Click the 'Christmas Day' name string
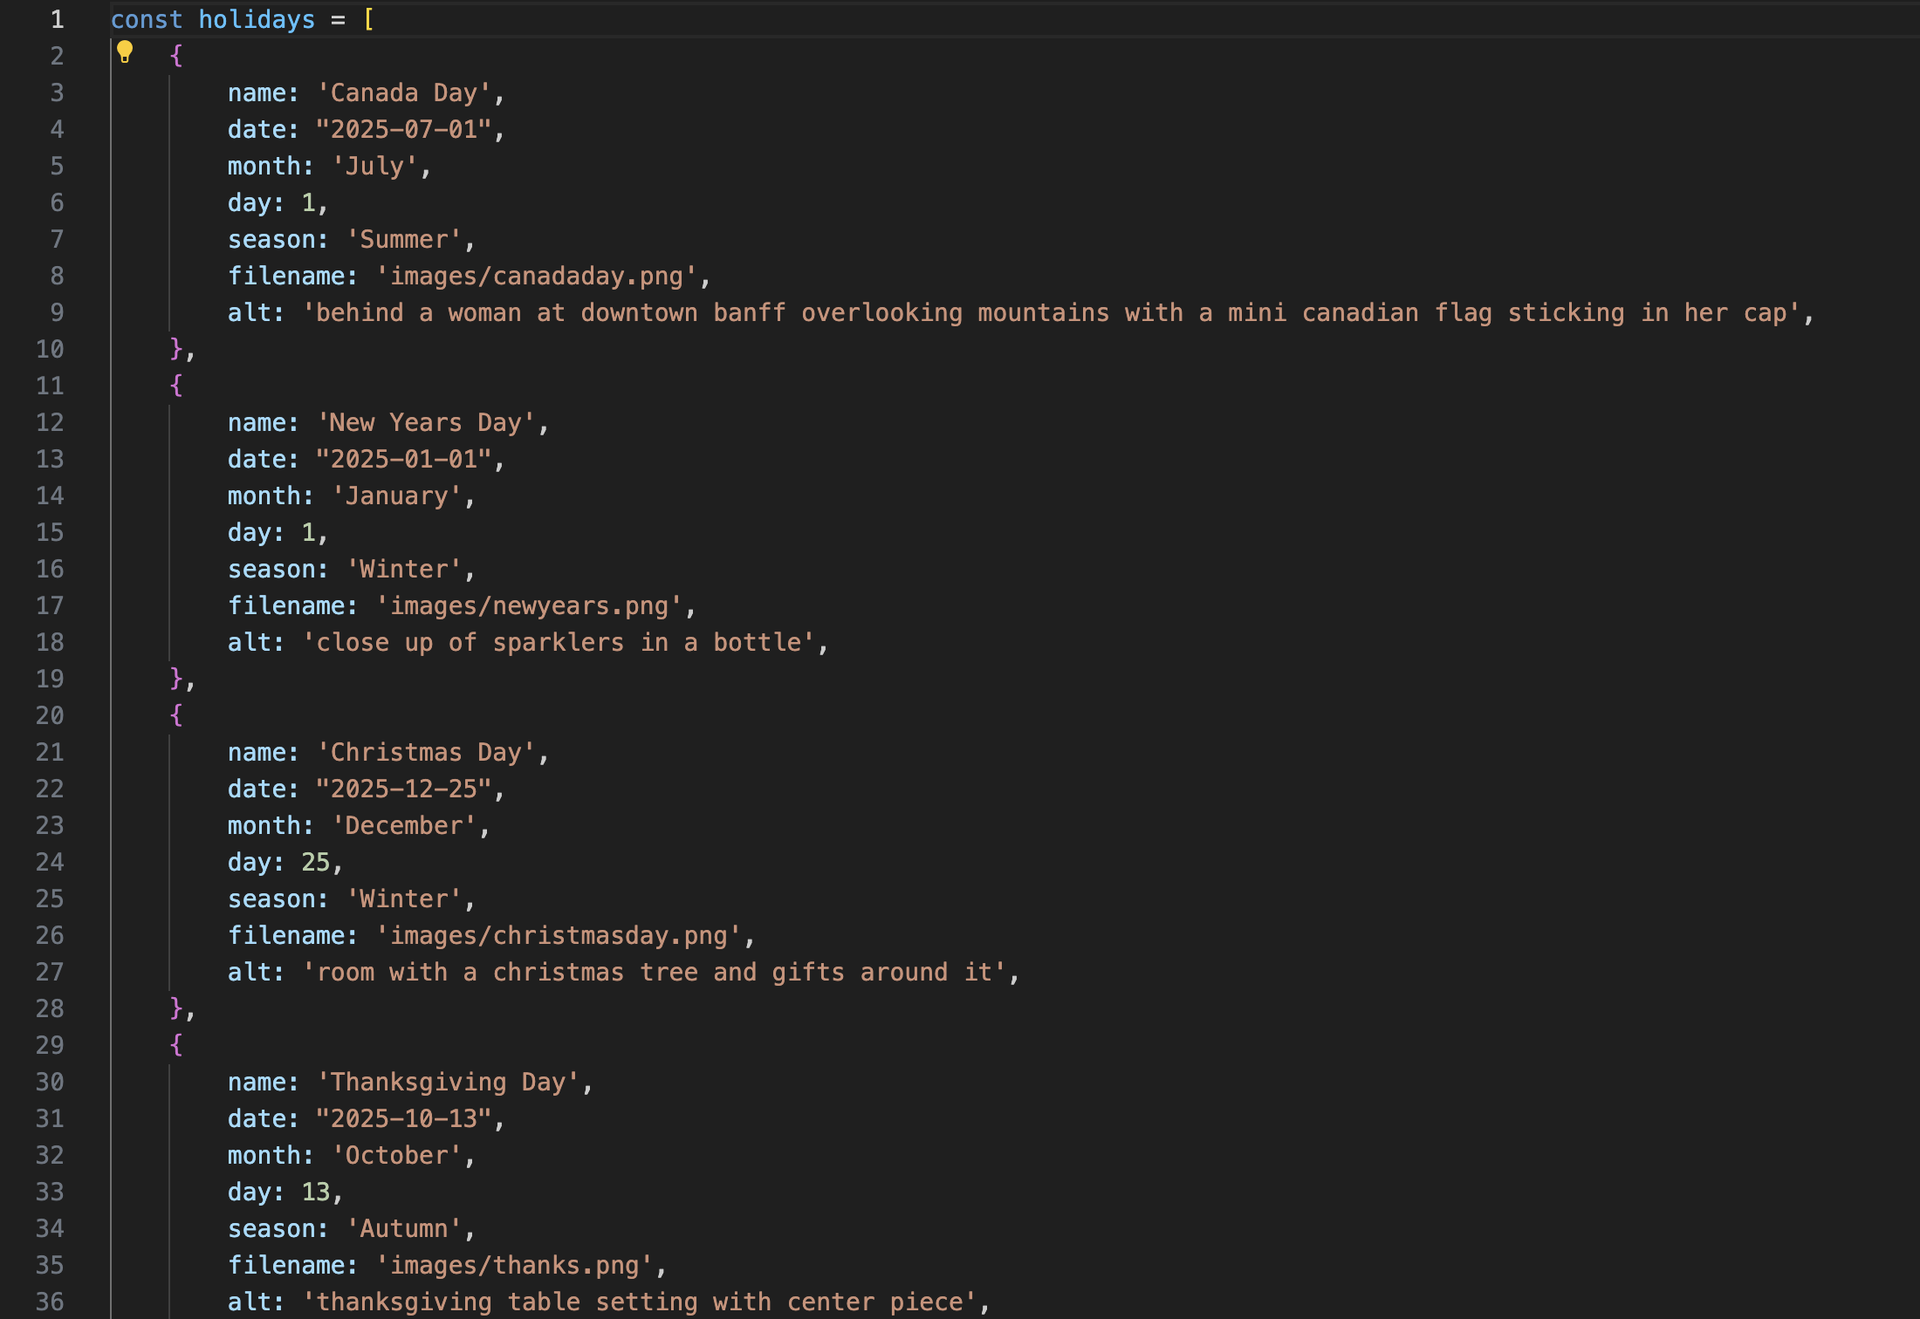Screen dimensions: 1920x1319 (426, 752)
